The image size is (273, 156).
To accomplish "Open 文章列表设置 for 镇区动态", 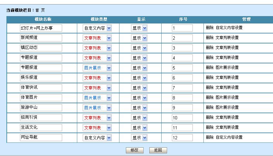I will click(x=227, y=48).
